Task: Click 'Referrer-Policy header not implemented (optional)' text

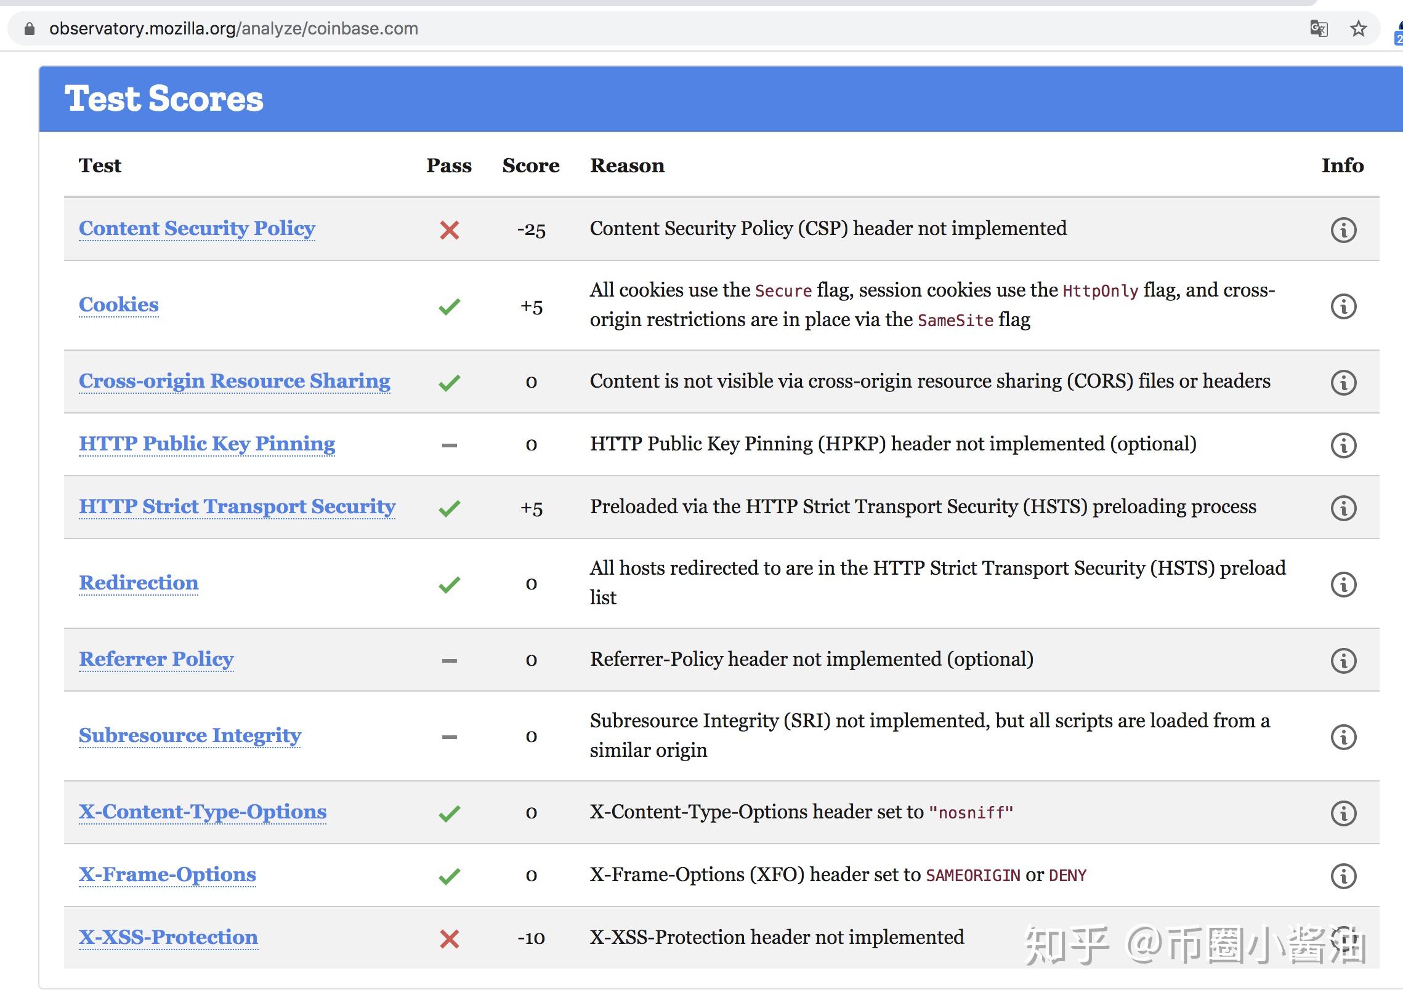Action: point(812,659)
